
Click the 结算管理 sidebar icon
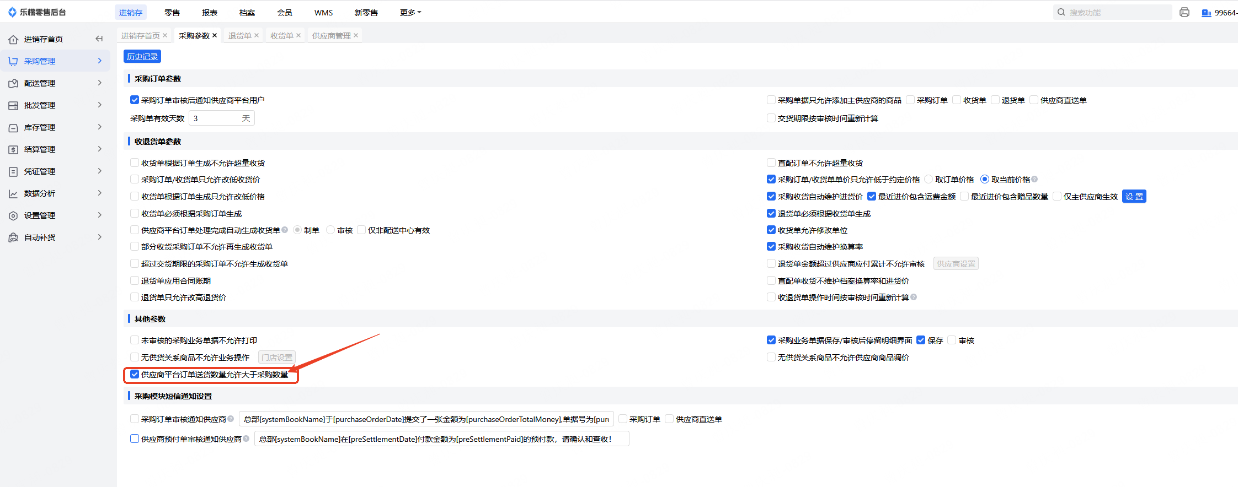pos(13,149)
